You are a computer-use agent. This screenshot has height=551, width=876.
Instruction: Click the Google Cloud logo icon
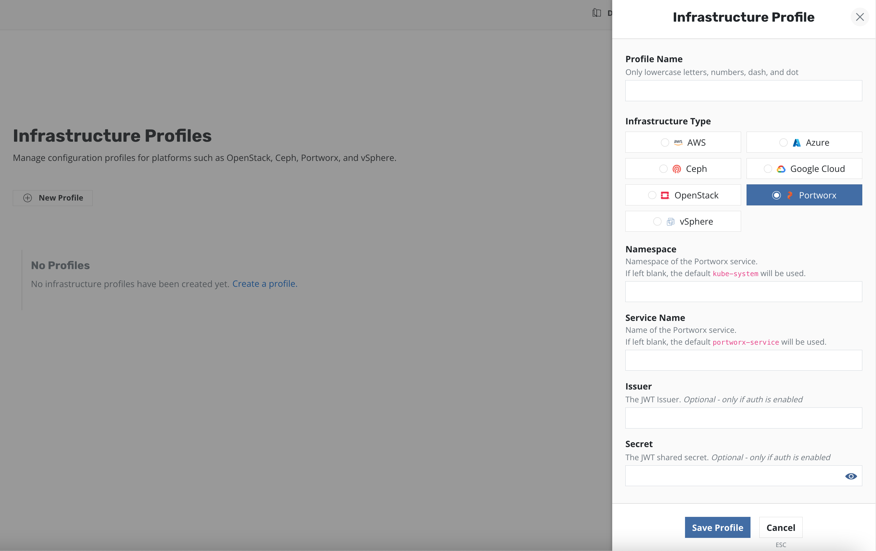[781, 169]
